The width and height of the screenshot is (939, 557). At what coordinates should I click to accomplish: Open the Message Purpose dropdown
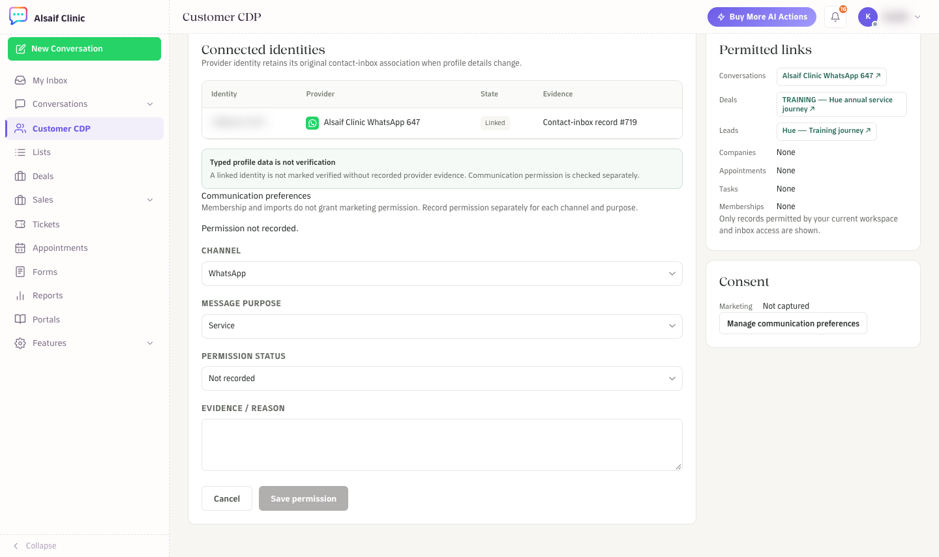[x=442, y=326]
